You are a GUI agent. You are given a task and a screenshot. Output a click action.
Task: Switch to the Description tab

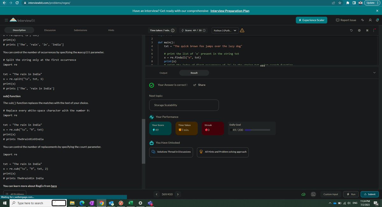pyautogui.click(x=19, y=30)
